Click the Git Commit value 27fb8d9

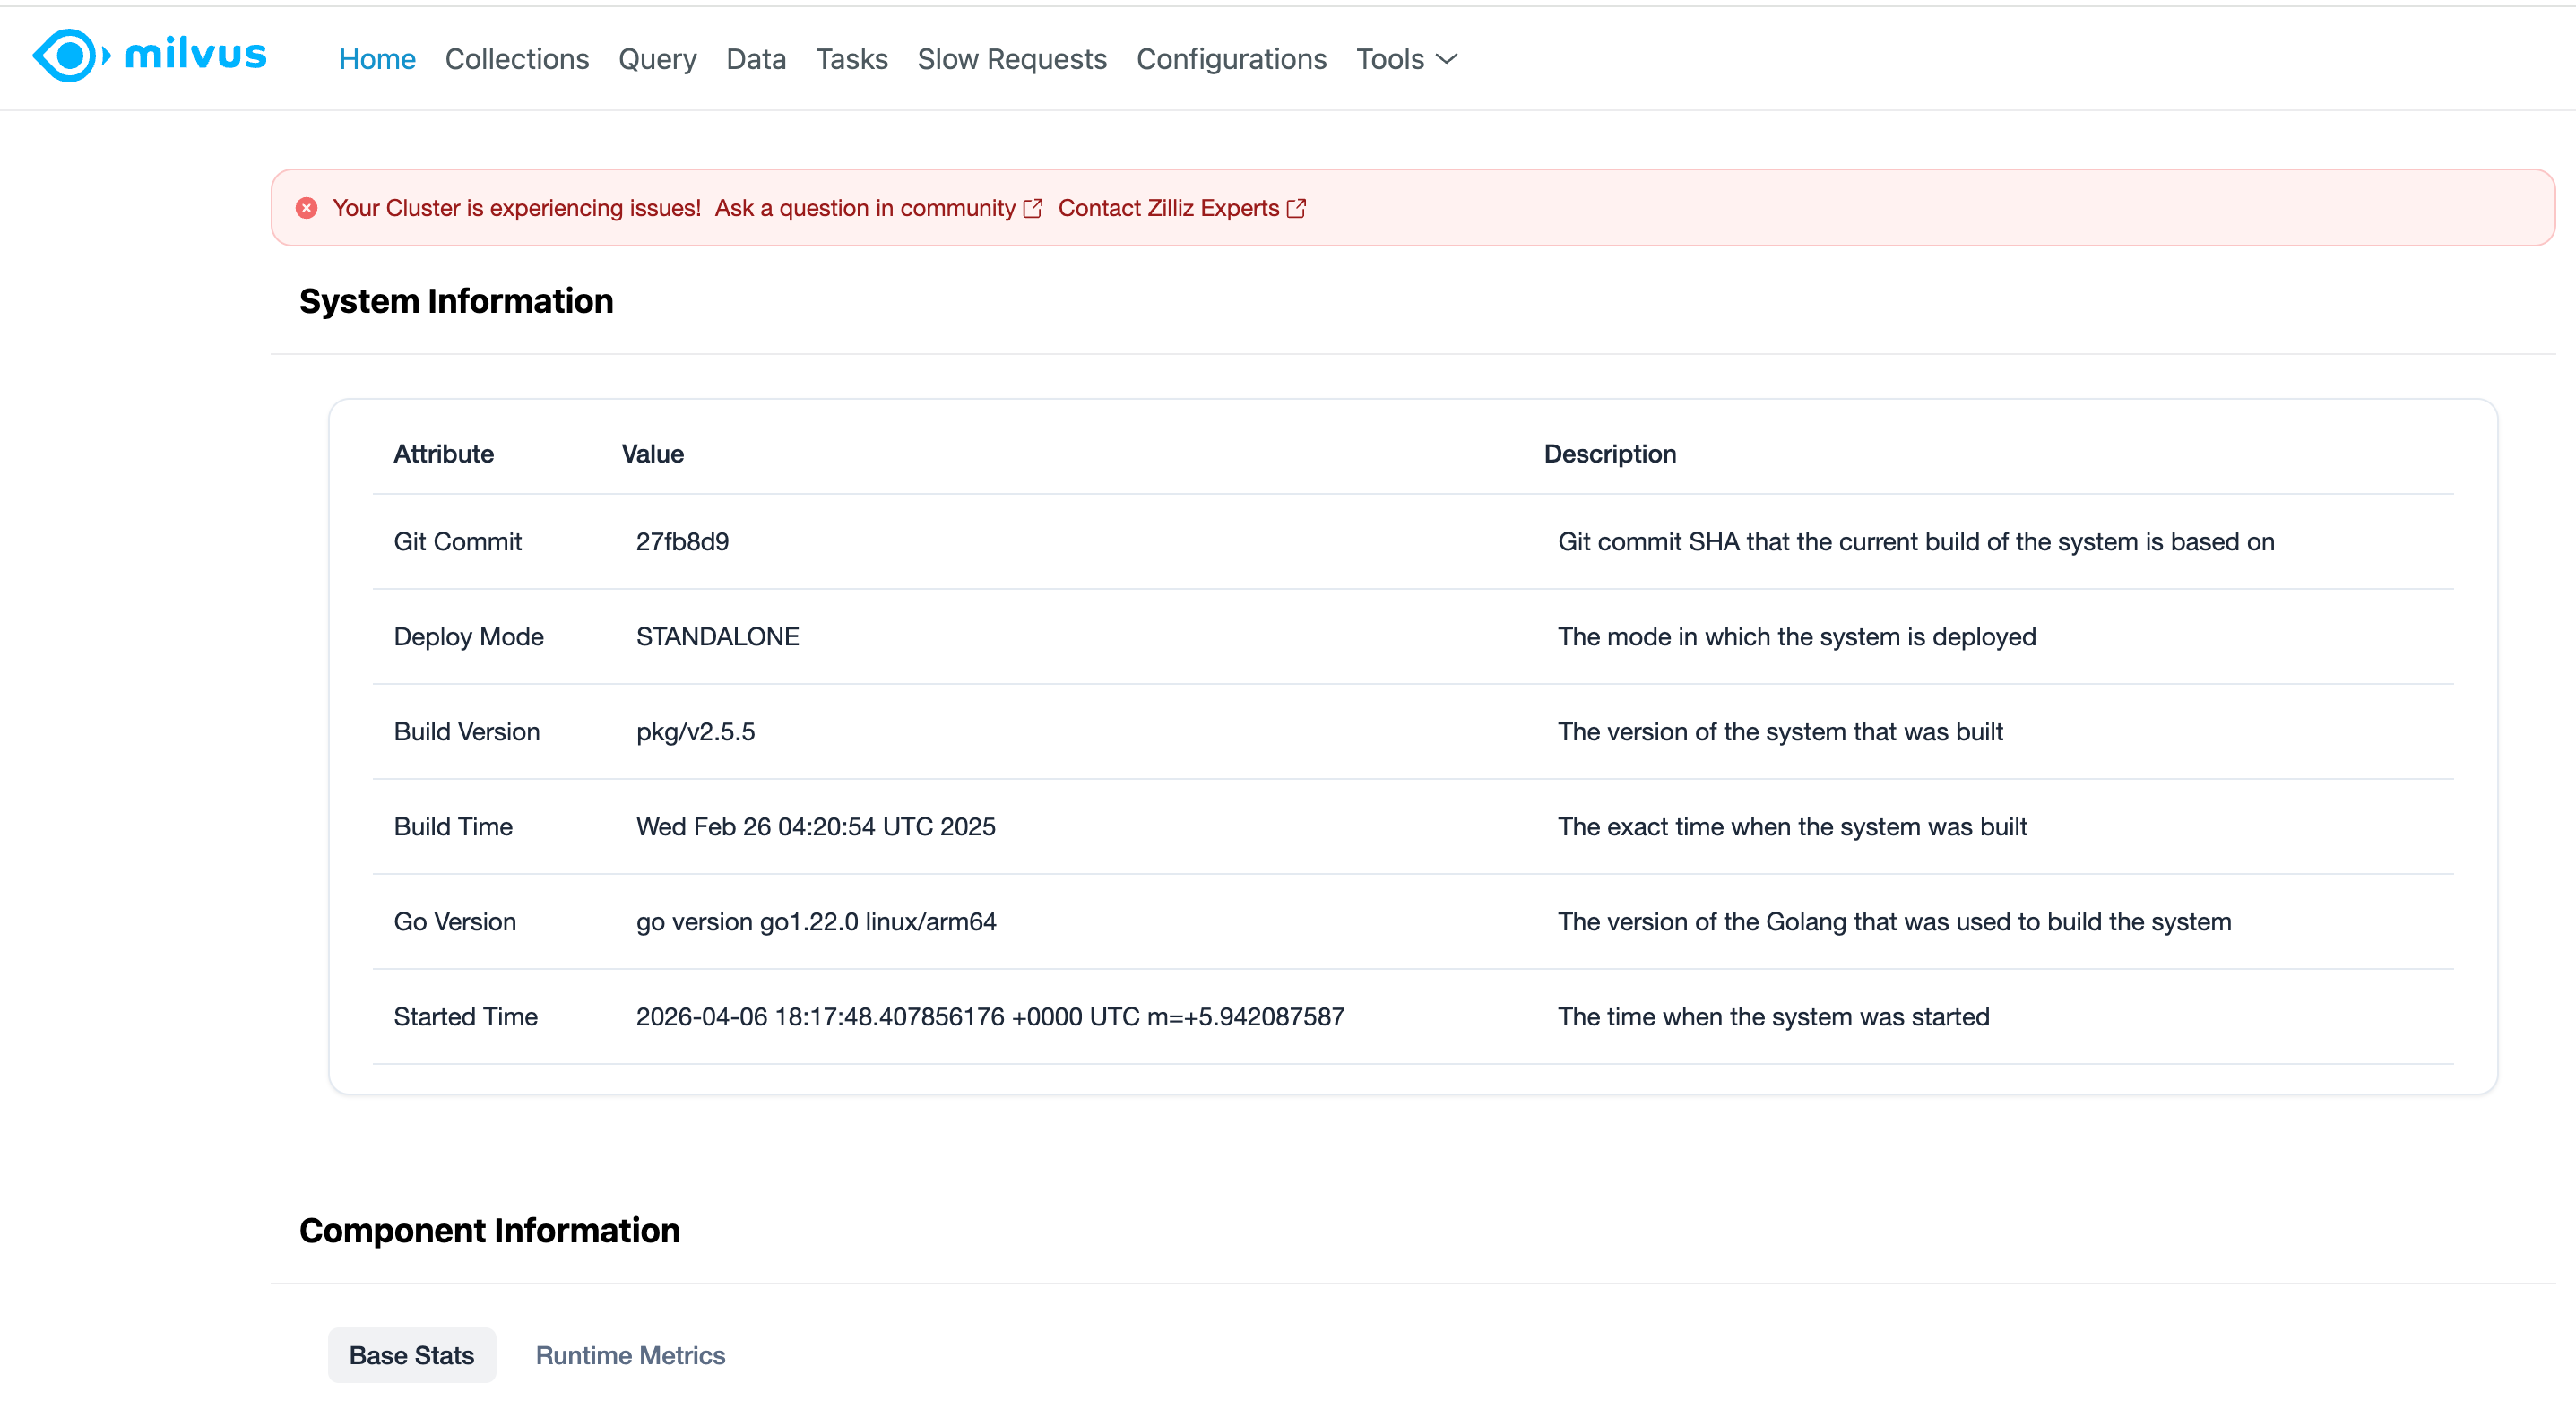coord(682,541)
